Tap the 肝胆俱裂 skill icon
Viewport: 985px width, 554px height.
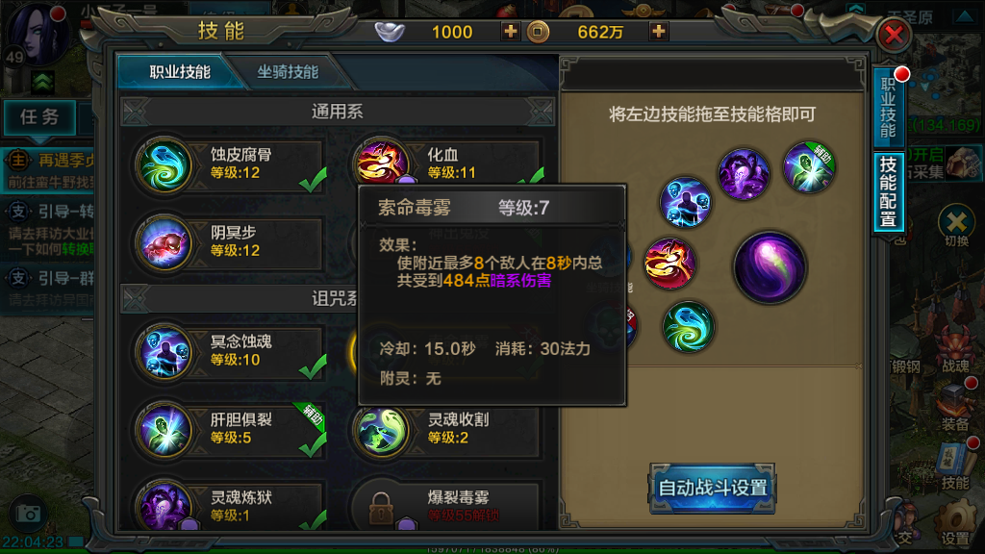164,430
